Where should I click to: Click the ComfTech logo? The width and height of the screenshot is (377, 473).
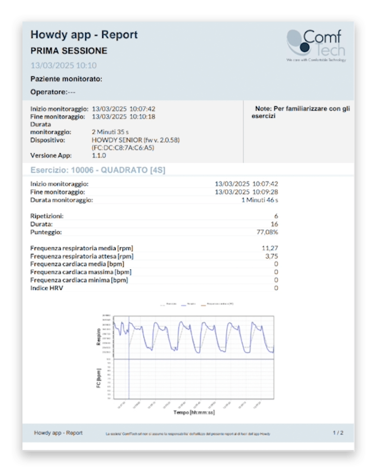click(316, 45)
